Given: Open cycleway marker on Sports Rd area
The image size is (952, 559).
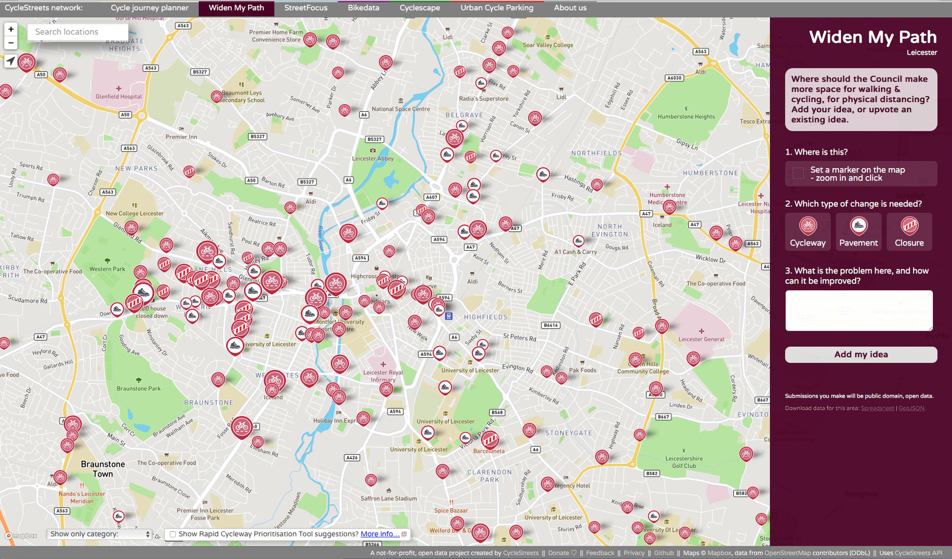Looking at the screenshot, I should pos(53,180).
